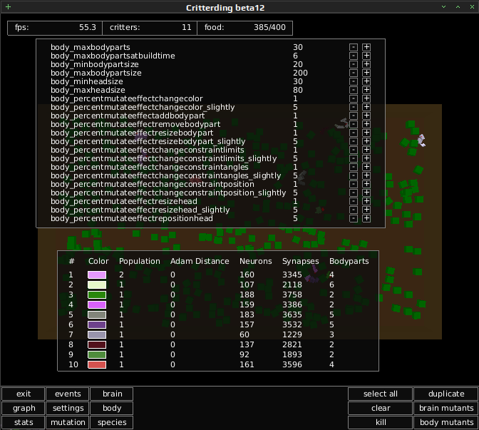Click green plus icon in title bar

point(9,6)
